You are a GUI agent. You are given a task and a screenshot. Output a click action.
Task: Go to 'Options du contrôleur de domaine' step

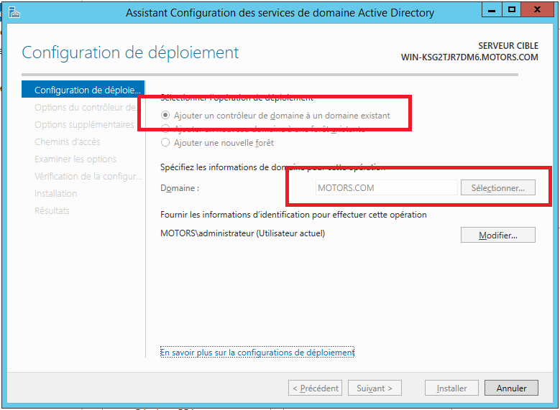[84, 108]
